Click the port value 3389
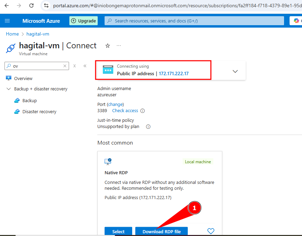The image size is (302, 236). pyautogui.click(x=102, y=111)
